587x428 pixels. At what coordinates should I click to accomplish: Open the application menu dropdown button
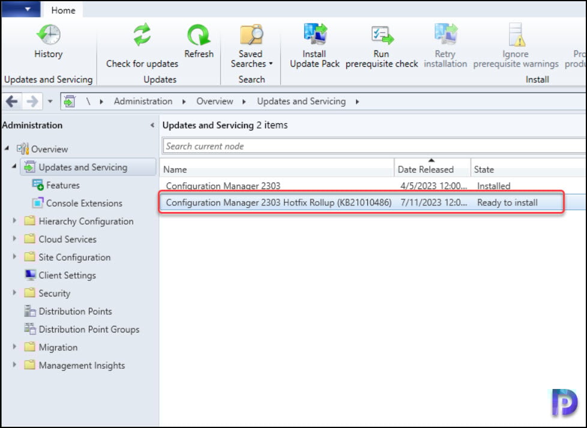(x=21, y=8)
